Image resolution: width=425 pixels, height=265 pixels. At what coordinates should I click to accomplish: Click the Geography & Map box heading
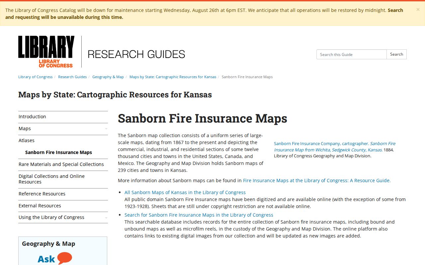48,244
